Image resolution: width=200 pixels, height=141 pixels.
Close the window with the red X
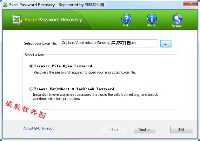coord(190,3)
